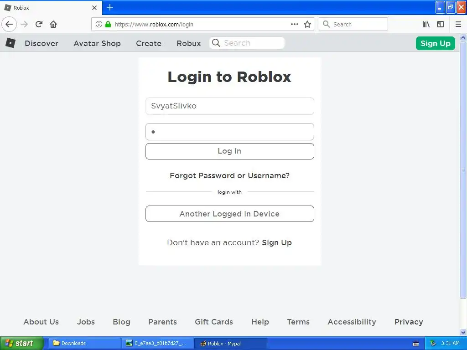Click Another Logged In Device button
467x350 pixels.
pyautogui.click(x=230, y=214)
